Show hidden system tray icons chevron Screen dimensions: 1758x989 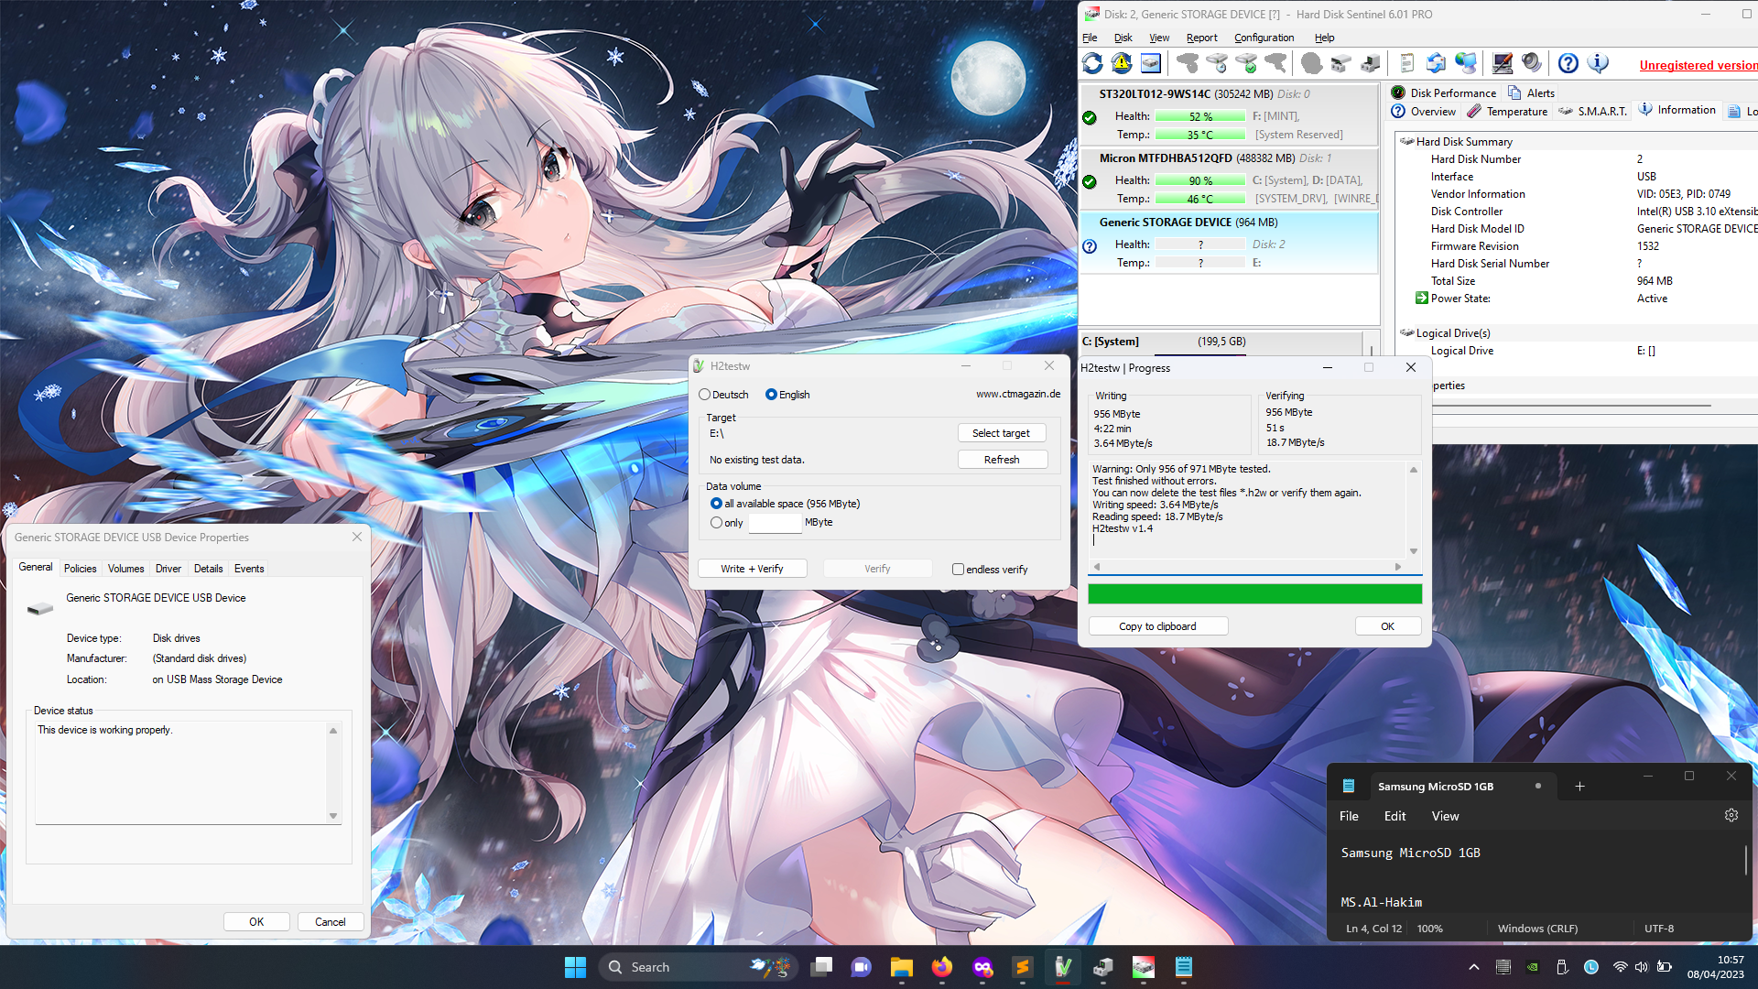pos(1473,967)
